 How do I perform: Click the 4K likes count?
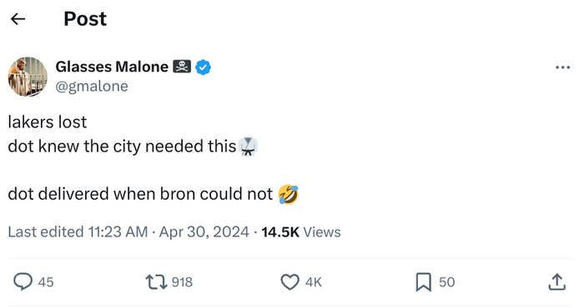[x=313, y=282]
